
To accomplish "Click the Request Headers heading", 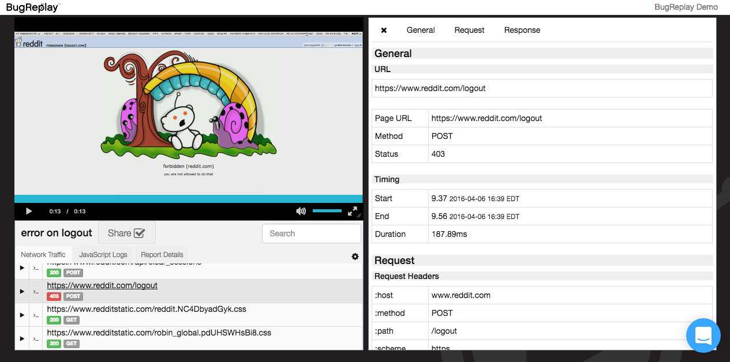I will (407, 276).
